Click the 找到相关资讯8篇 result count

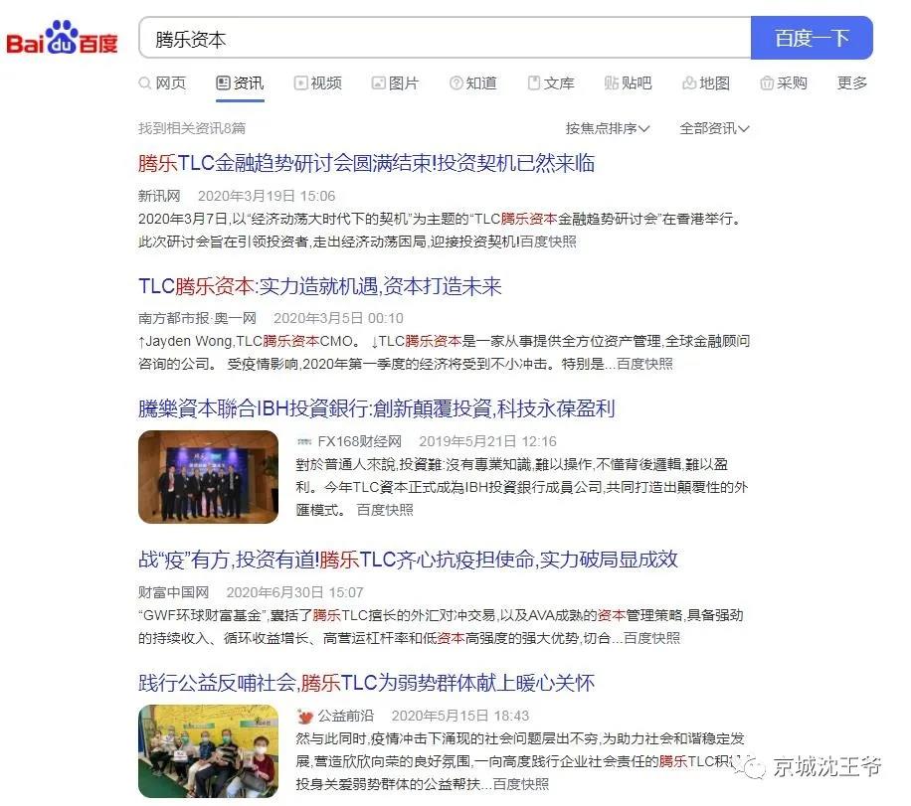tap(192, 128)
